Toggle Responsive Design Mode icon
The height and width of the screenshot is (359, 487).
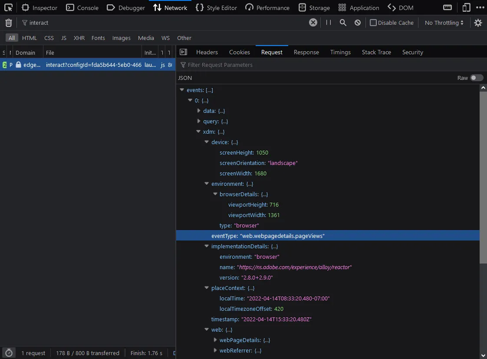coord(466,7)
